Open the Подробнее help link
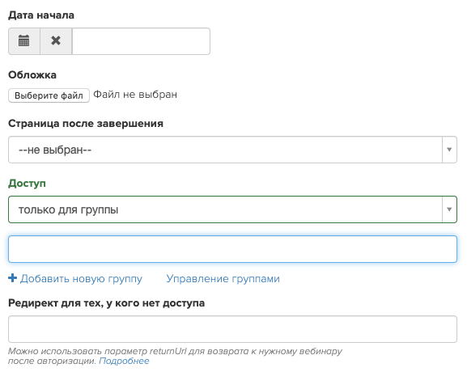Screen dimensions: 467x372 124,361
